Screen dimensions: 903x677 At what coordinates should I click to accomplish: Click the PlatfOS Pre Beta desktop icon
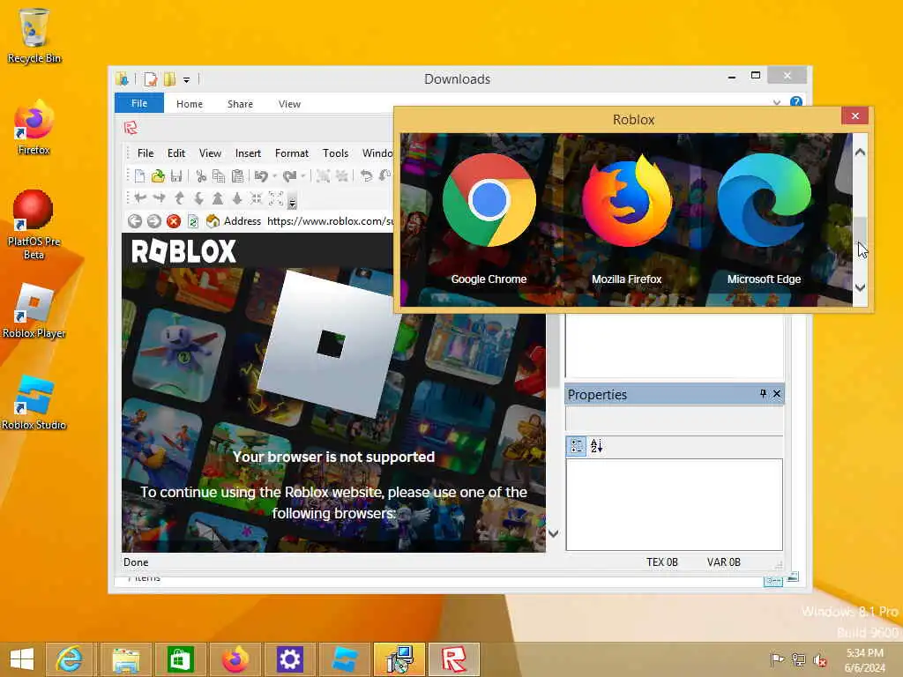(x=34, y=225)
